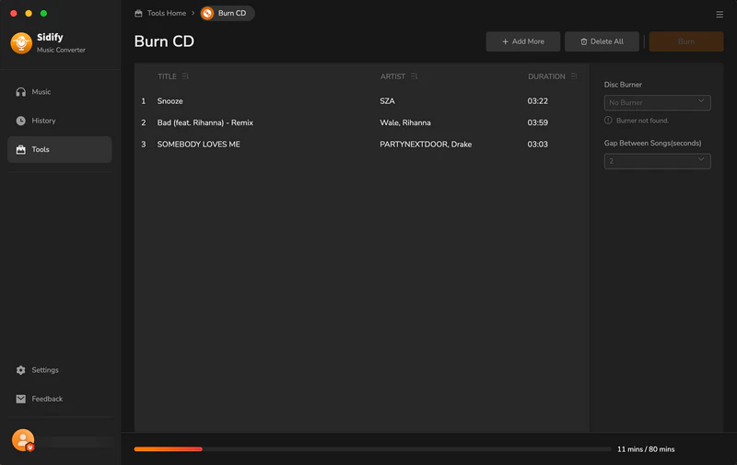Click the user profile avatar

(x=23, y=440)
